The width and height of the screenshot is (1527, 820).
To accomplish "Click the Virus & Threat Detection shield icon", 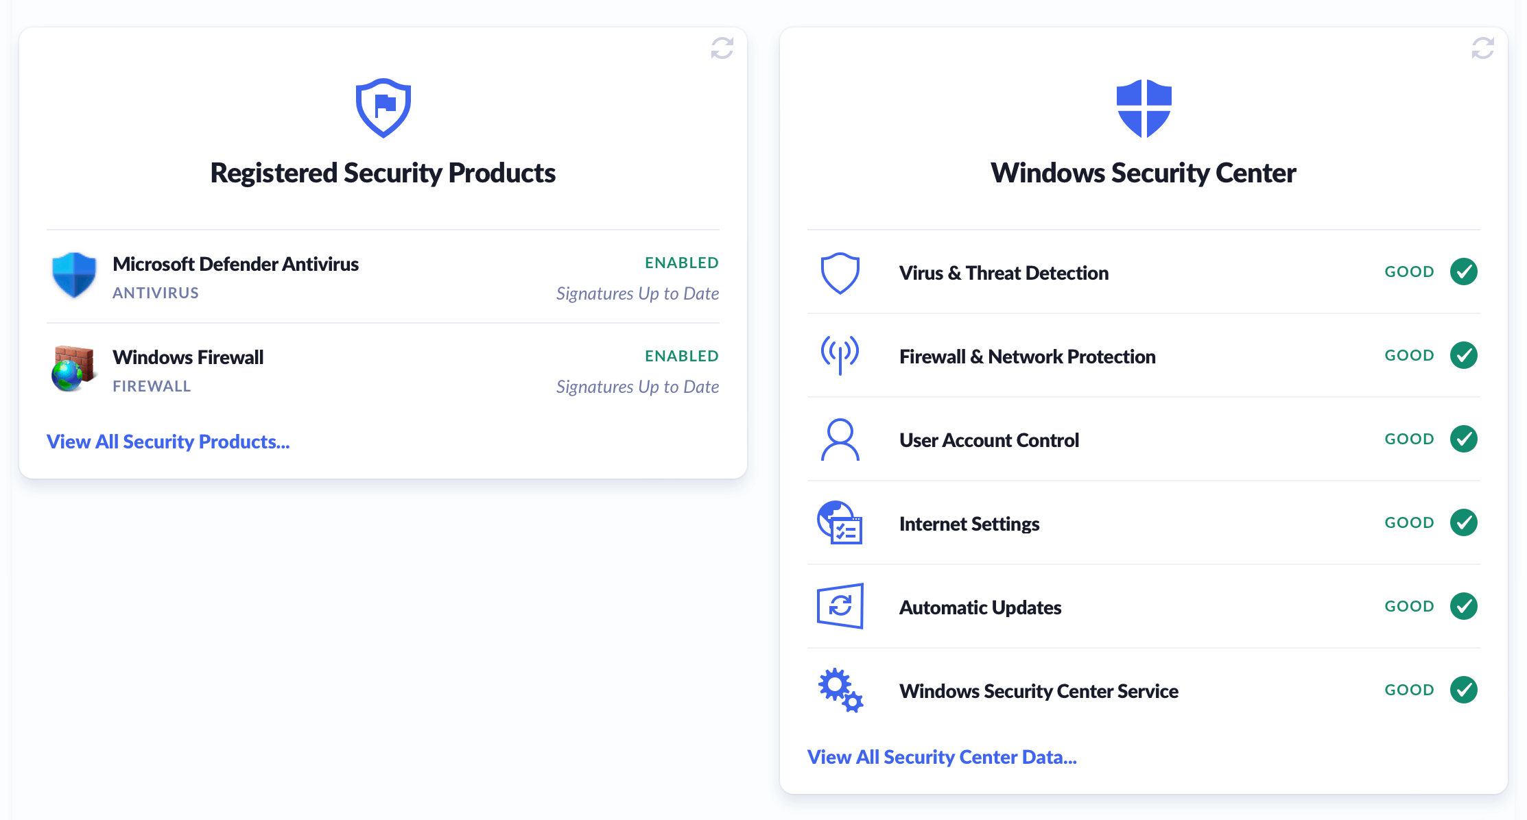I will click(x=840, y=273).
